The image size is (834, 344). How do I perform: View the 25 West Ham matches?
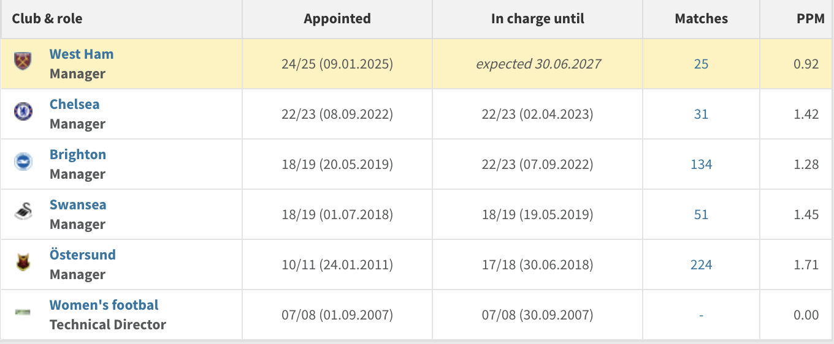click(x=701, y=64)
